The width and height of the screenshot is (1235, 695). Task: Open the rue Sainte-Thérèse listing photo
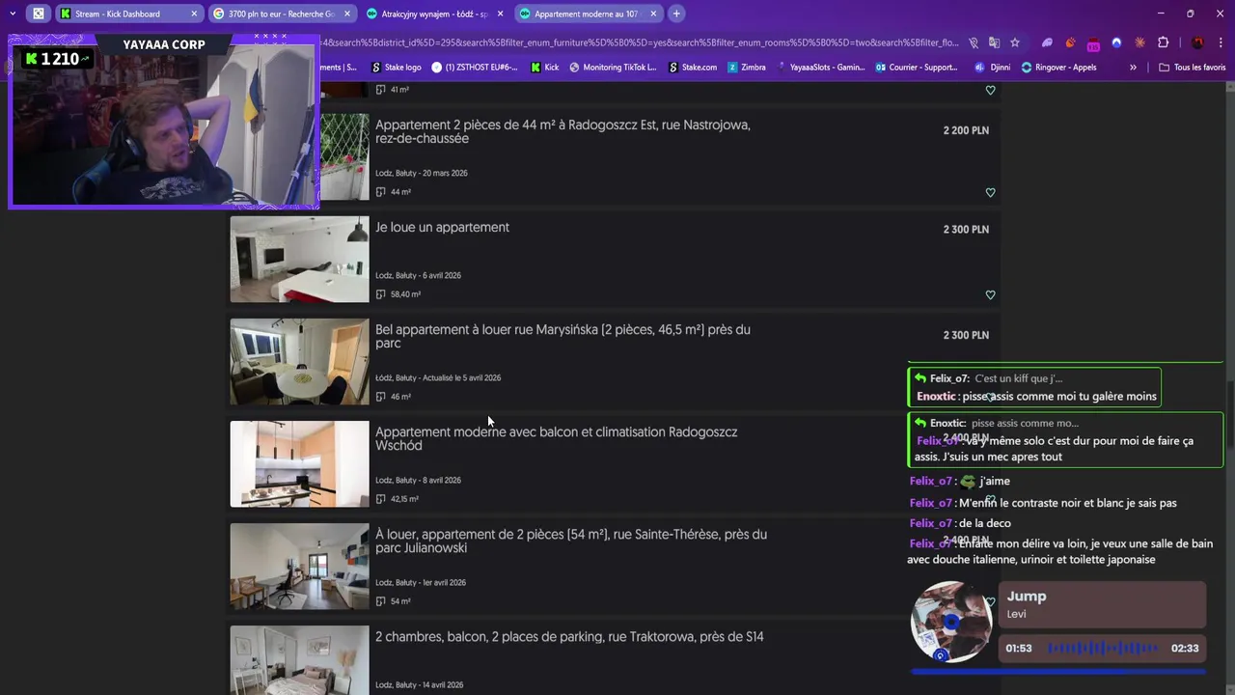[299, 566]
